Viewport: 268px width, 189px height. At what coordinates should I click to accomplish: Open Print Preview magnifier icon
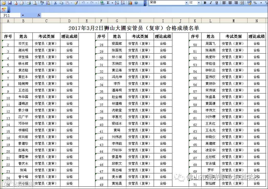(x=35, y=3)
